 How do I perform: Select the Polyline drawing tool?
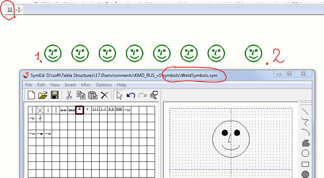306,122
